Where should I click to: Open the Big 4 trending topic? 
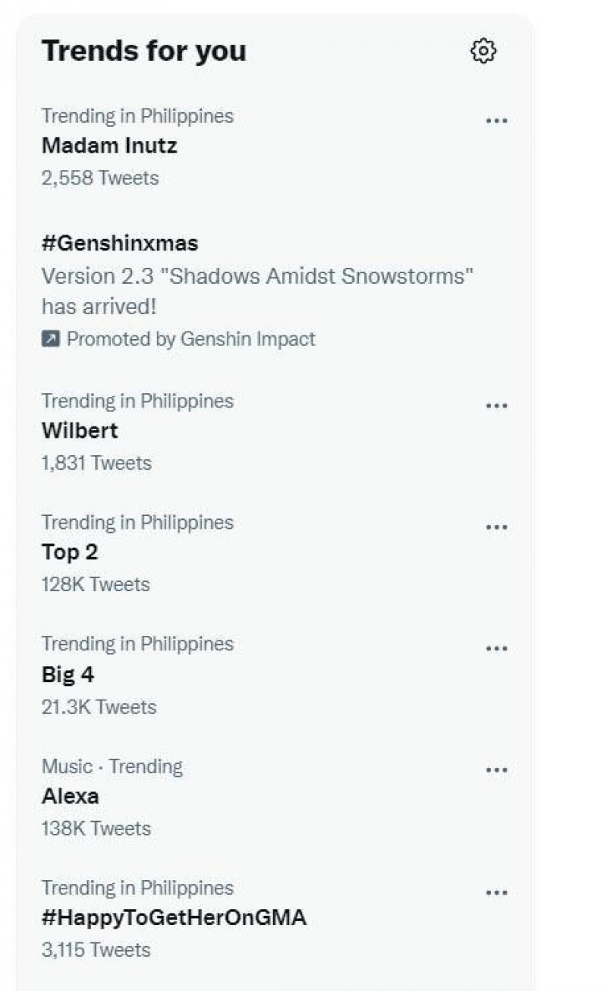(68, 675)
